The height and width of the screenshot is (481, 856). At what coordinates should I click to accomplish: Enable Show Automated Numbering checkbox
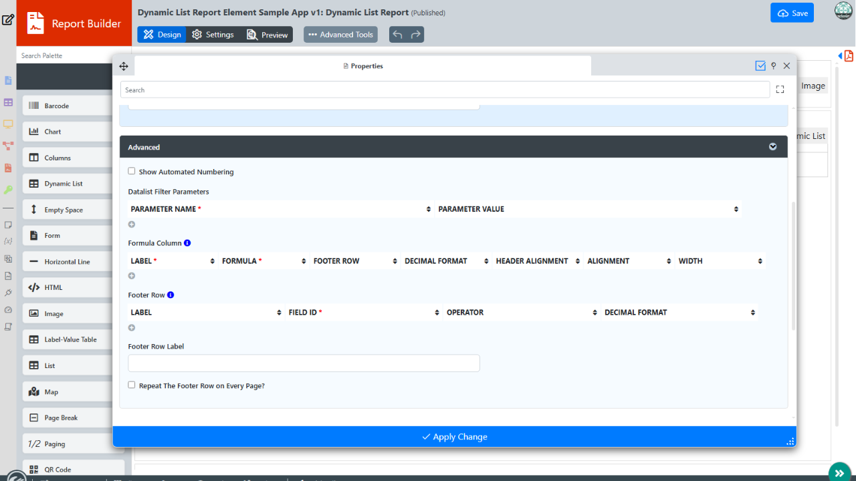[x=132, y=171]
